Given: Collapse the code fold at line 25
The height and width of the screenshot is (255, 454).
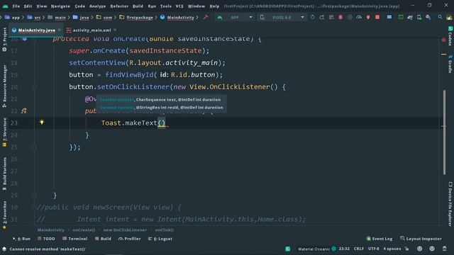Looking at the screenshot, I should coord(34,147).
